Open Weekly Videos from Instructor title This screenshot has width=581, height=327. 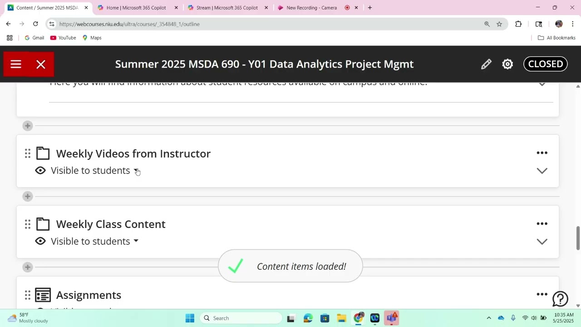click(133, 154)
